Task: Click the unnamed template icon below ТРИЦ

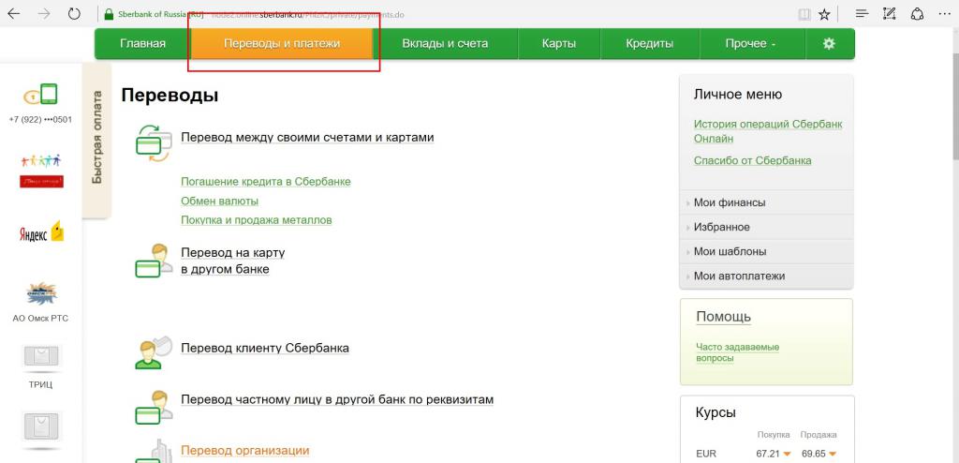Action: pos(41,426)
